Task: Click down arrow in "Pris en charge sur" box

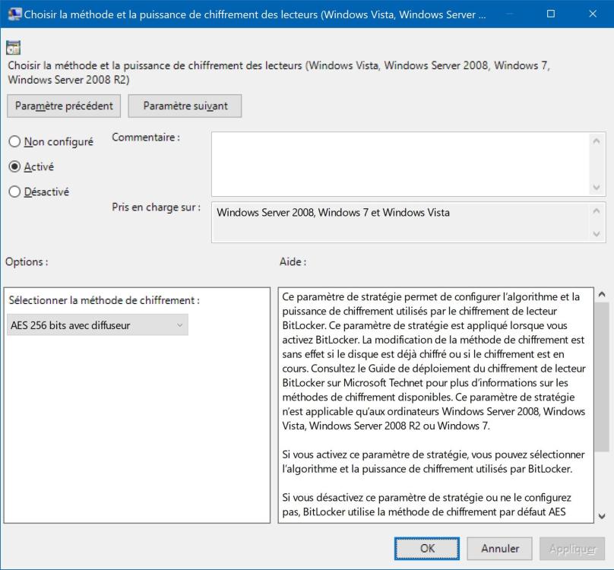Action: pyautogui.click(x=597, y=233)
